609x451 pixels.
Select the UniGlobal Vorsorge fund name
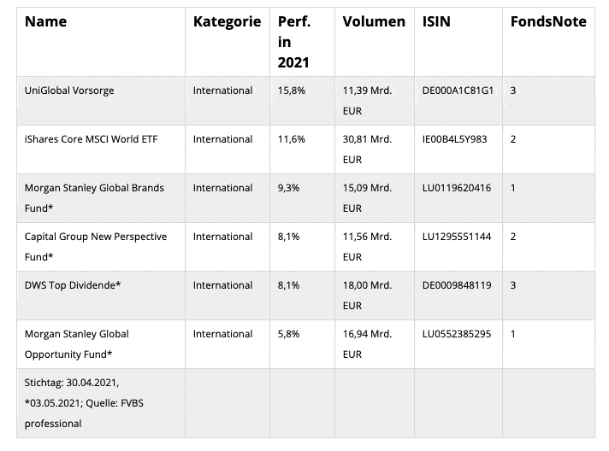coord(69,91)
